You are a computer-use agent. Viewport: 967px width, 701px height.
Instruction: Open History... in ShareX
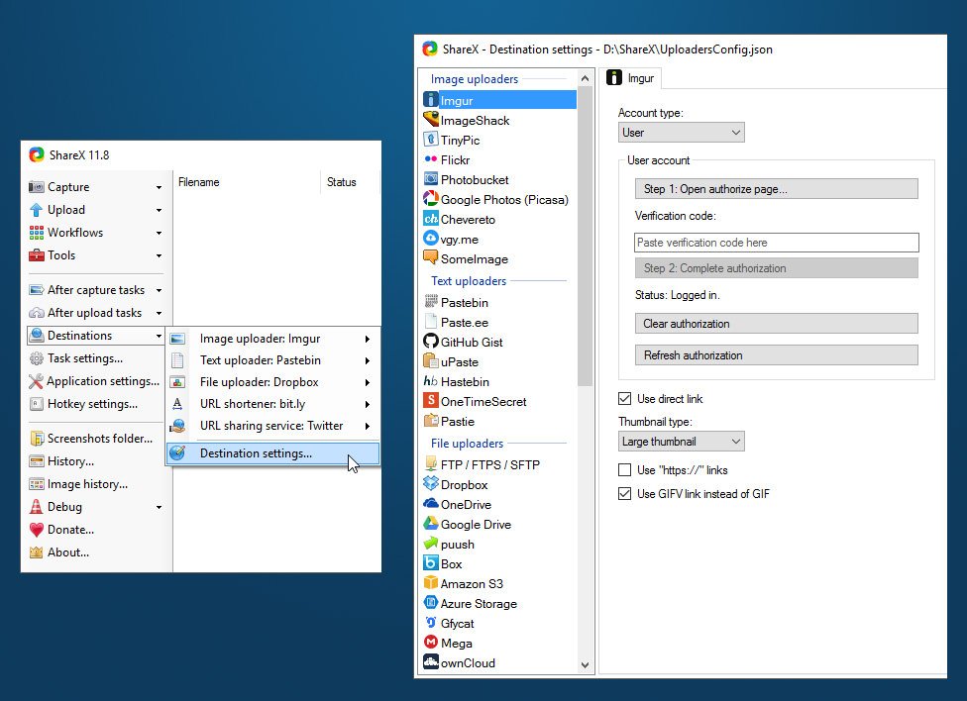click(x=96, y=461)
